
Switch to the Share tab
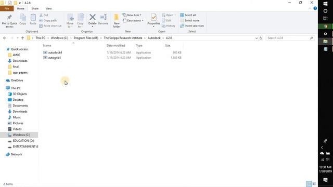click(x=35, y=8)
